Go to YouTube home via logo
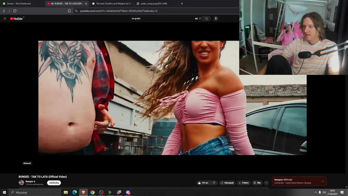Screen dimensions: 348x196 pyautogui.click(x=16, y=19)
